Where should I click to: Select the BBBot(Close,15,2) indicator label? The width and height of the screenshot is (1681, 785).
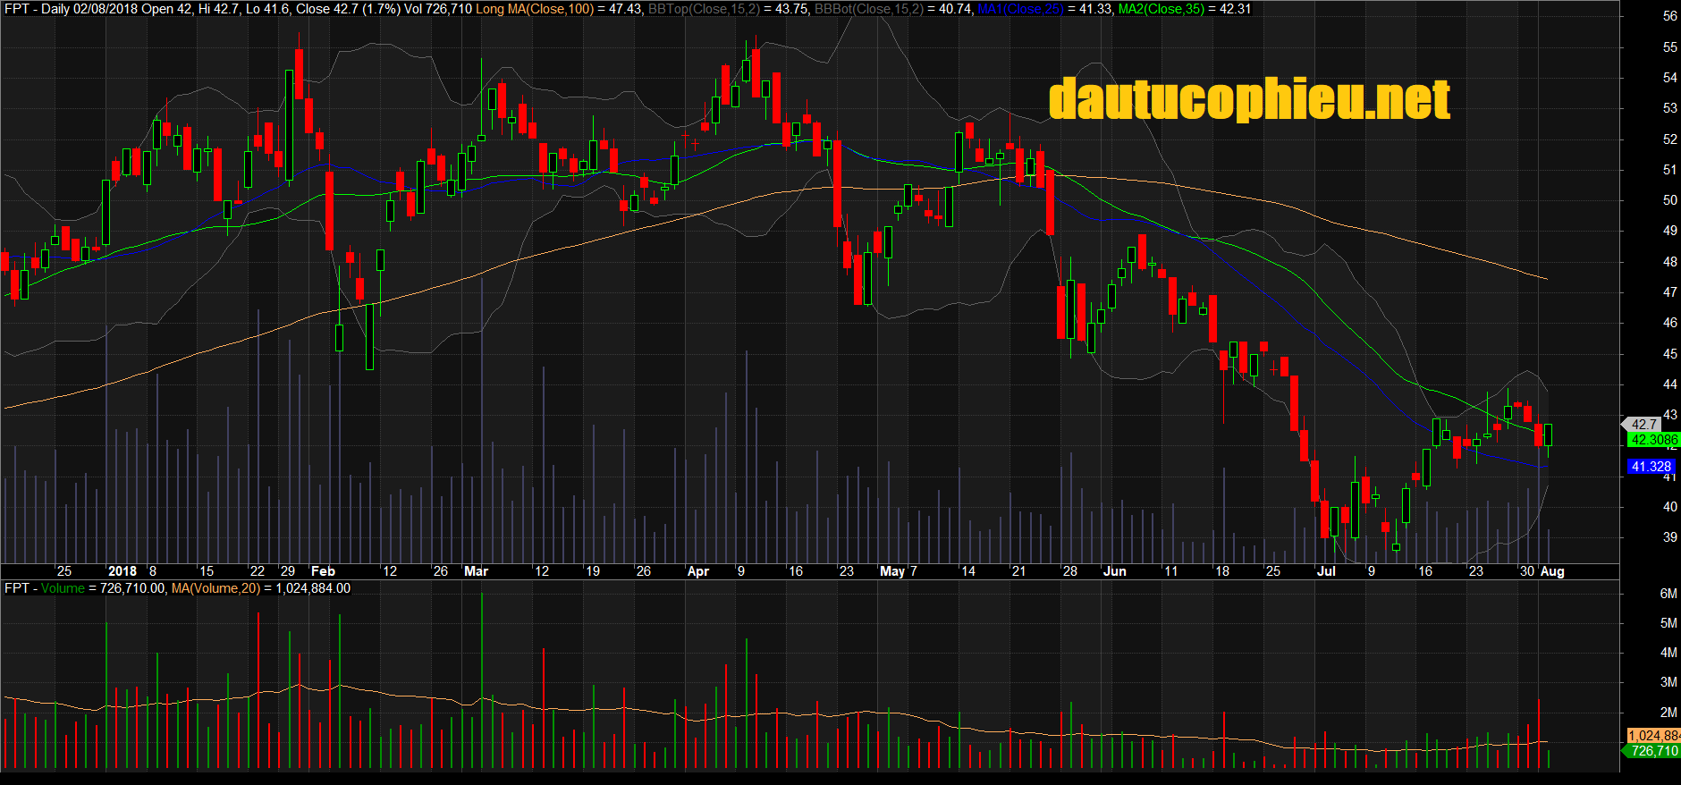pyautogui.click(x=867, y=9)
